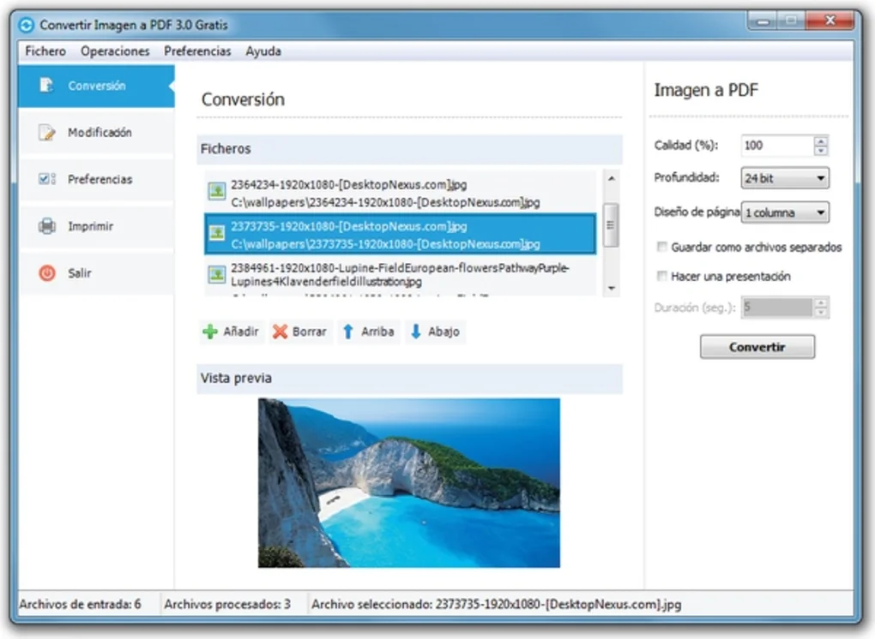Click the Salir power icon
875x639 pixels.
pos(45,272)
